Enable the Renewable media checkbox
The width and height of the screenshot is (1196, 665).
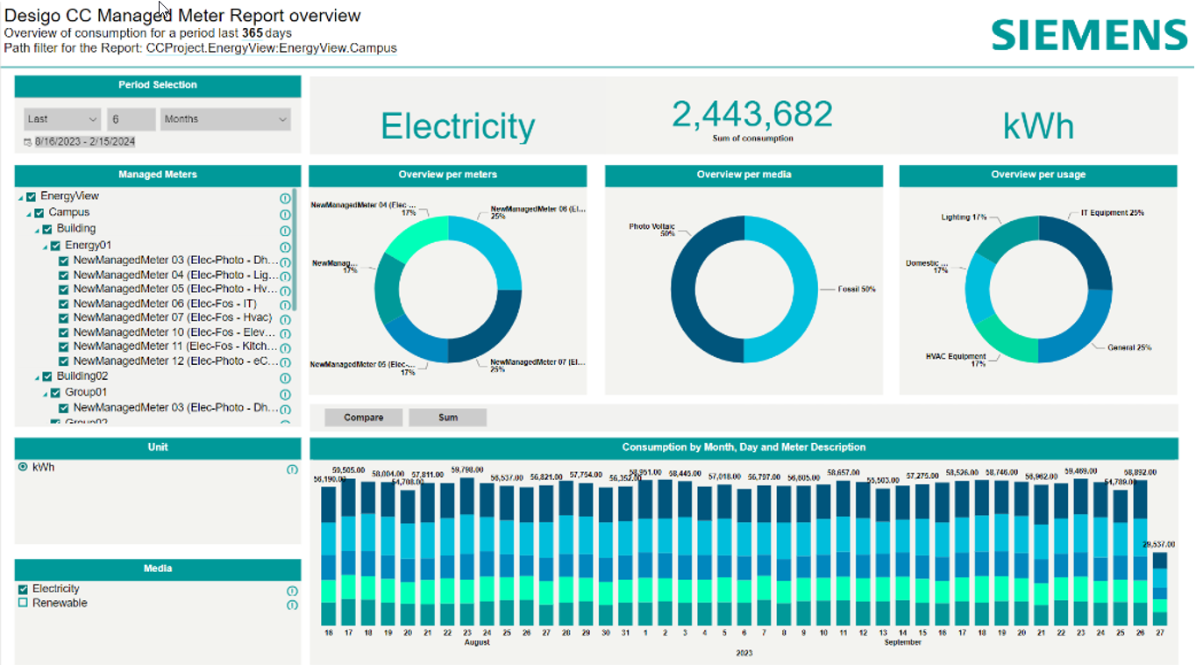coord(24,604)
